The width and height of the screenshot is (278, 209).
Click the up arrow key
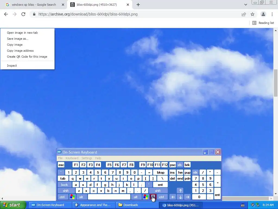(x=180, y=191)
